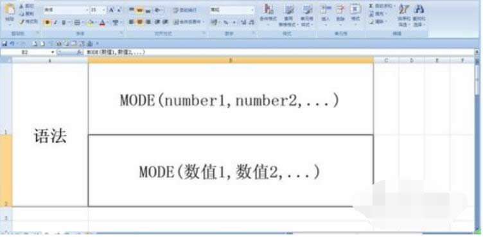483x237 pixels.
Task: Select column A header
Action: [x=50, y=60]
